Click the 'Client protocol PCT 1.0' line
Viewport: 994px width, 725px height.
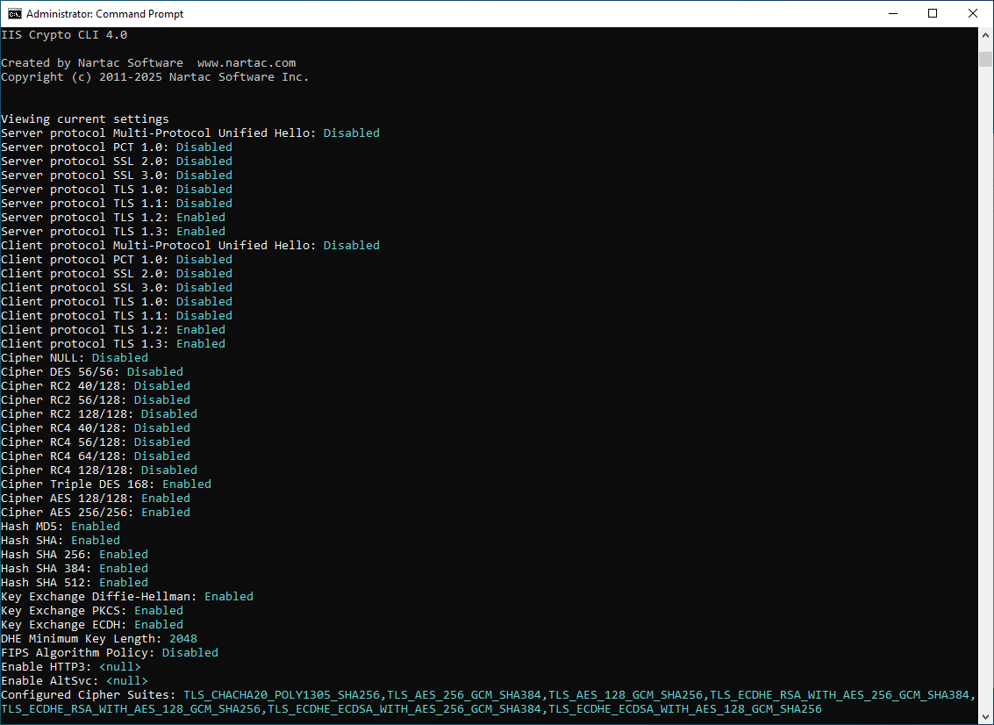point(117,260)
